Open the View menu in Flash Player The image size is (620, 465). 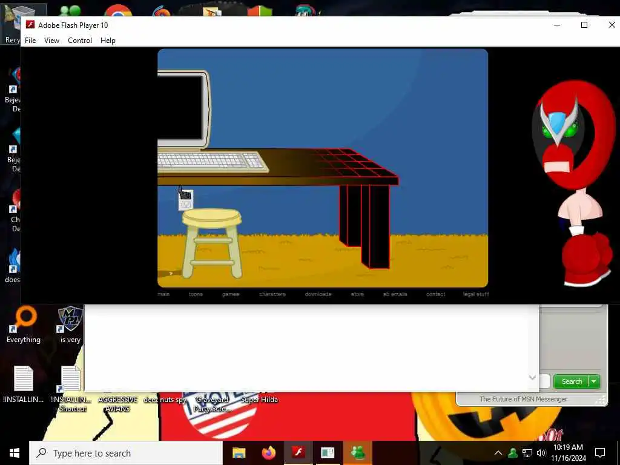(51, 41)
